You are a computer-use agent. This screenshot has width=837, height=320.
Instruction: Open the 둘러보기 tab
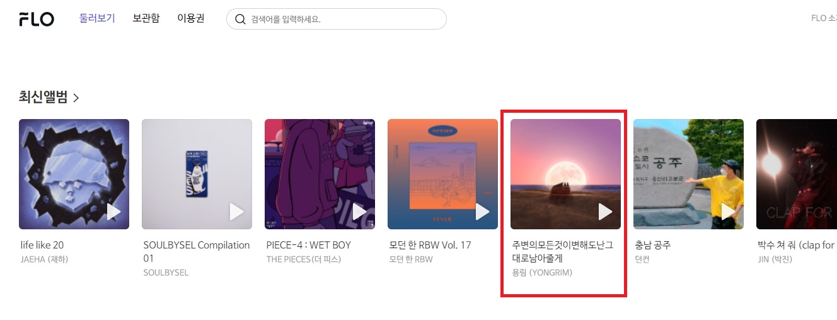[97, 18]
